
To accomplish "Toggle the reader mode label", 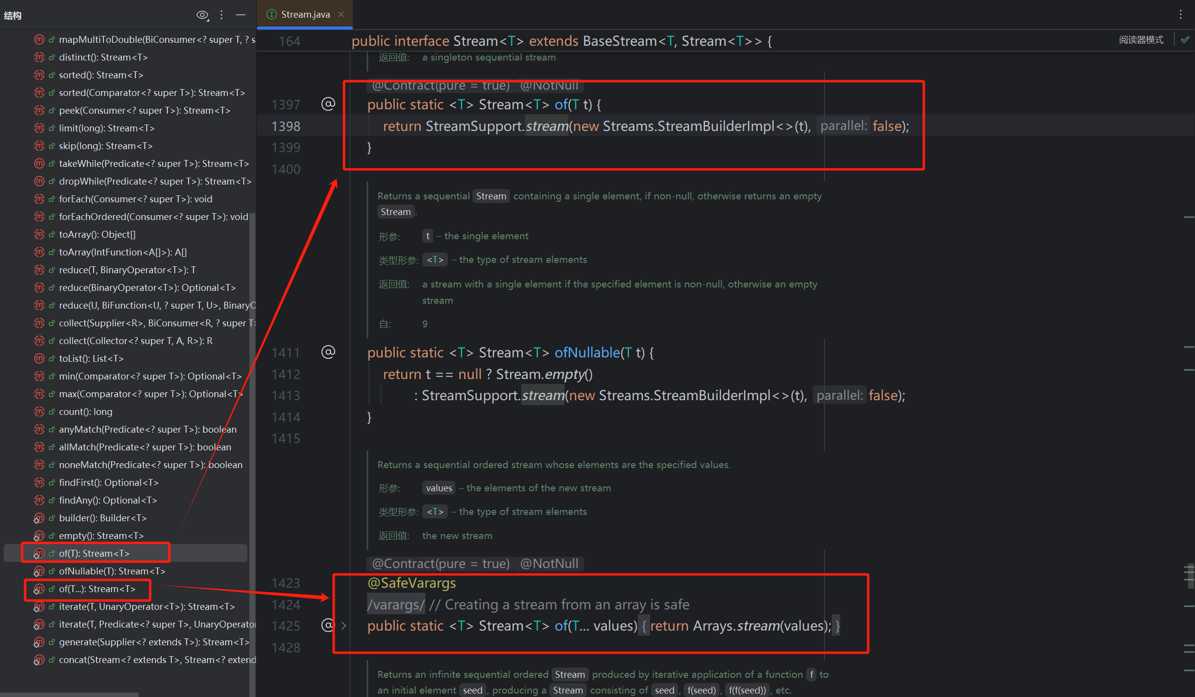I will [x=1141, y=40].
